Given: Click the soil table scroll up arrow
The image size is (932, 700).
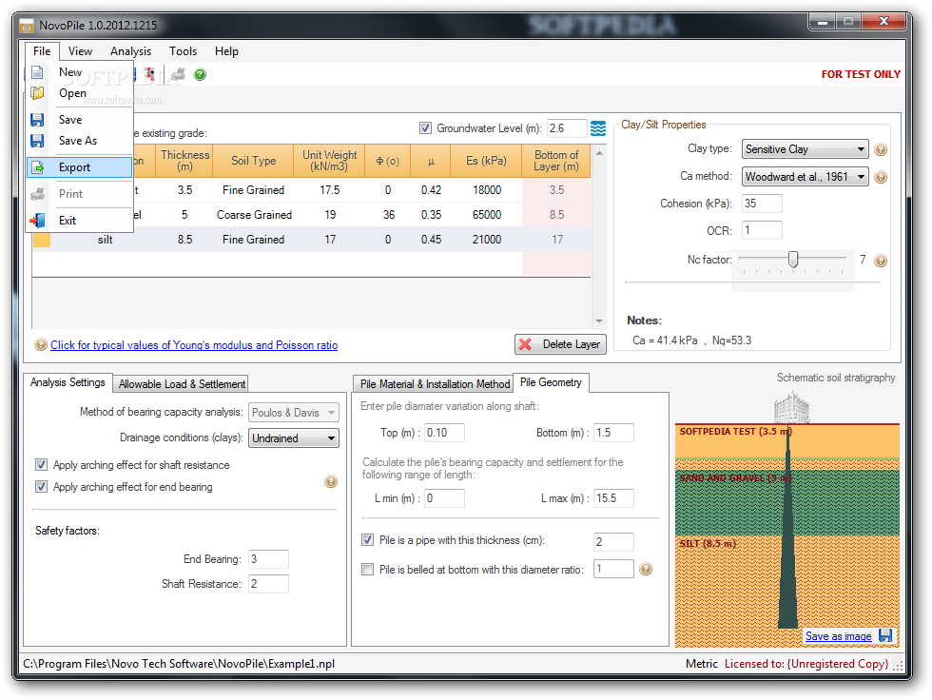Looking at the screenshot, I should coord(599,153).
